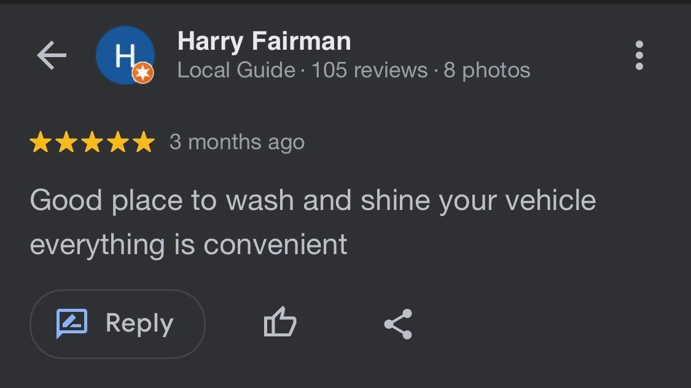Image resolution: width=691 pixels, height=388 pixels.
Task: Open the three-dot more options menu
Action: (x=639, y=56)
